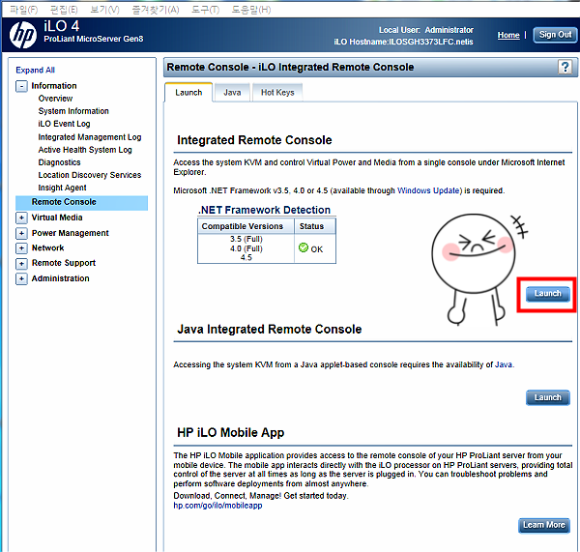The width and height of the screenshot is (580, 552).
Task: Expand the Virtual Media section
Action: (x=21, y=218)
